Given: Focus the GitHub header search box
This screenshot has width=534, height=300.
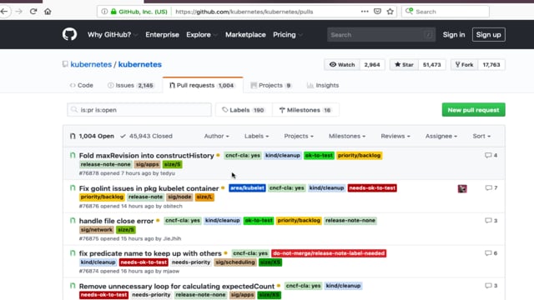Looking at the screenshot, I should (x=381, y=35).
